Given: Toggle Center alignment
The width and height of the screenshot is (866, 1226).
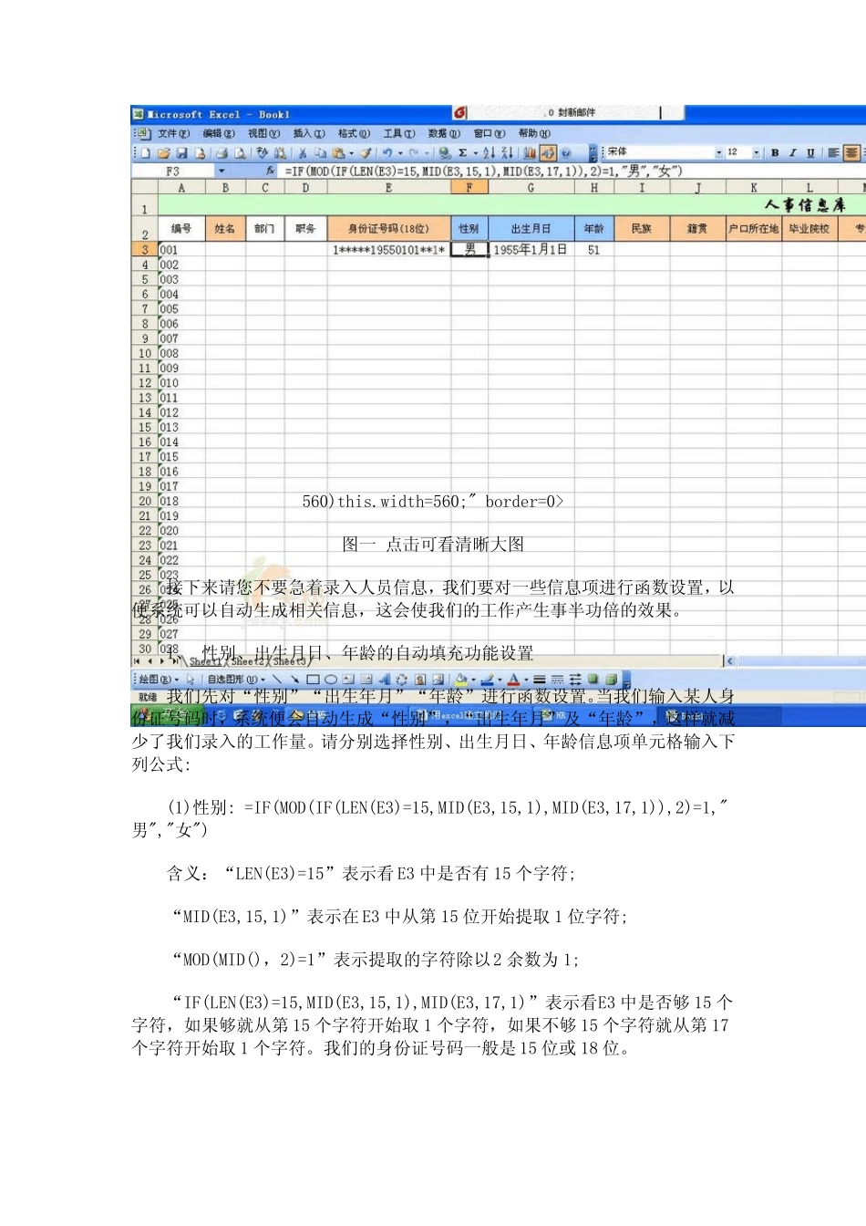Looking at the screenshot, I should (x=851, y=152).
